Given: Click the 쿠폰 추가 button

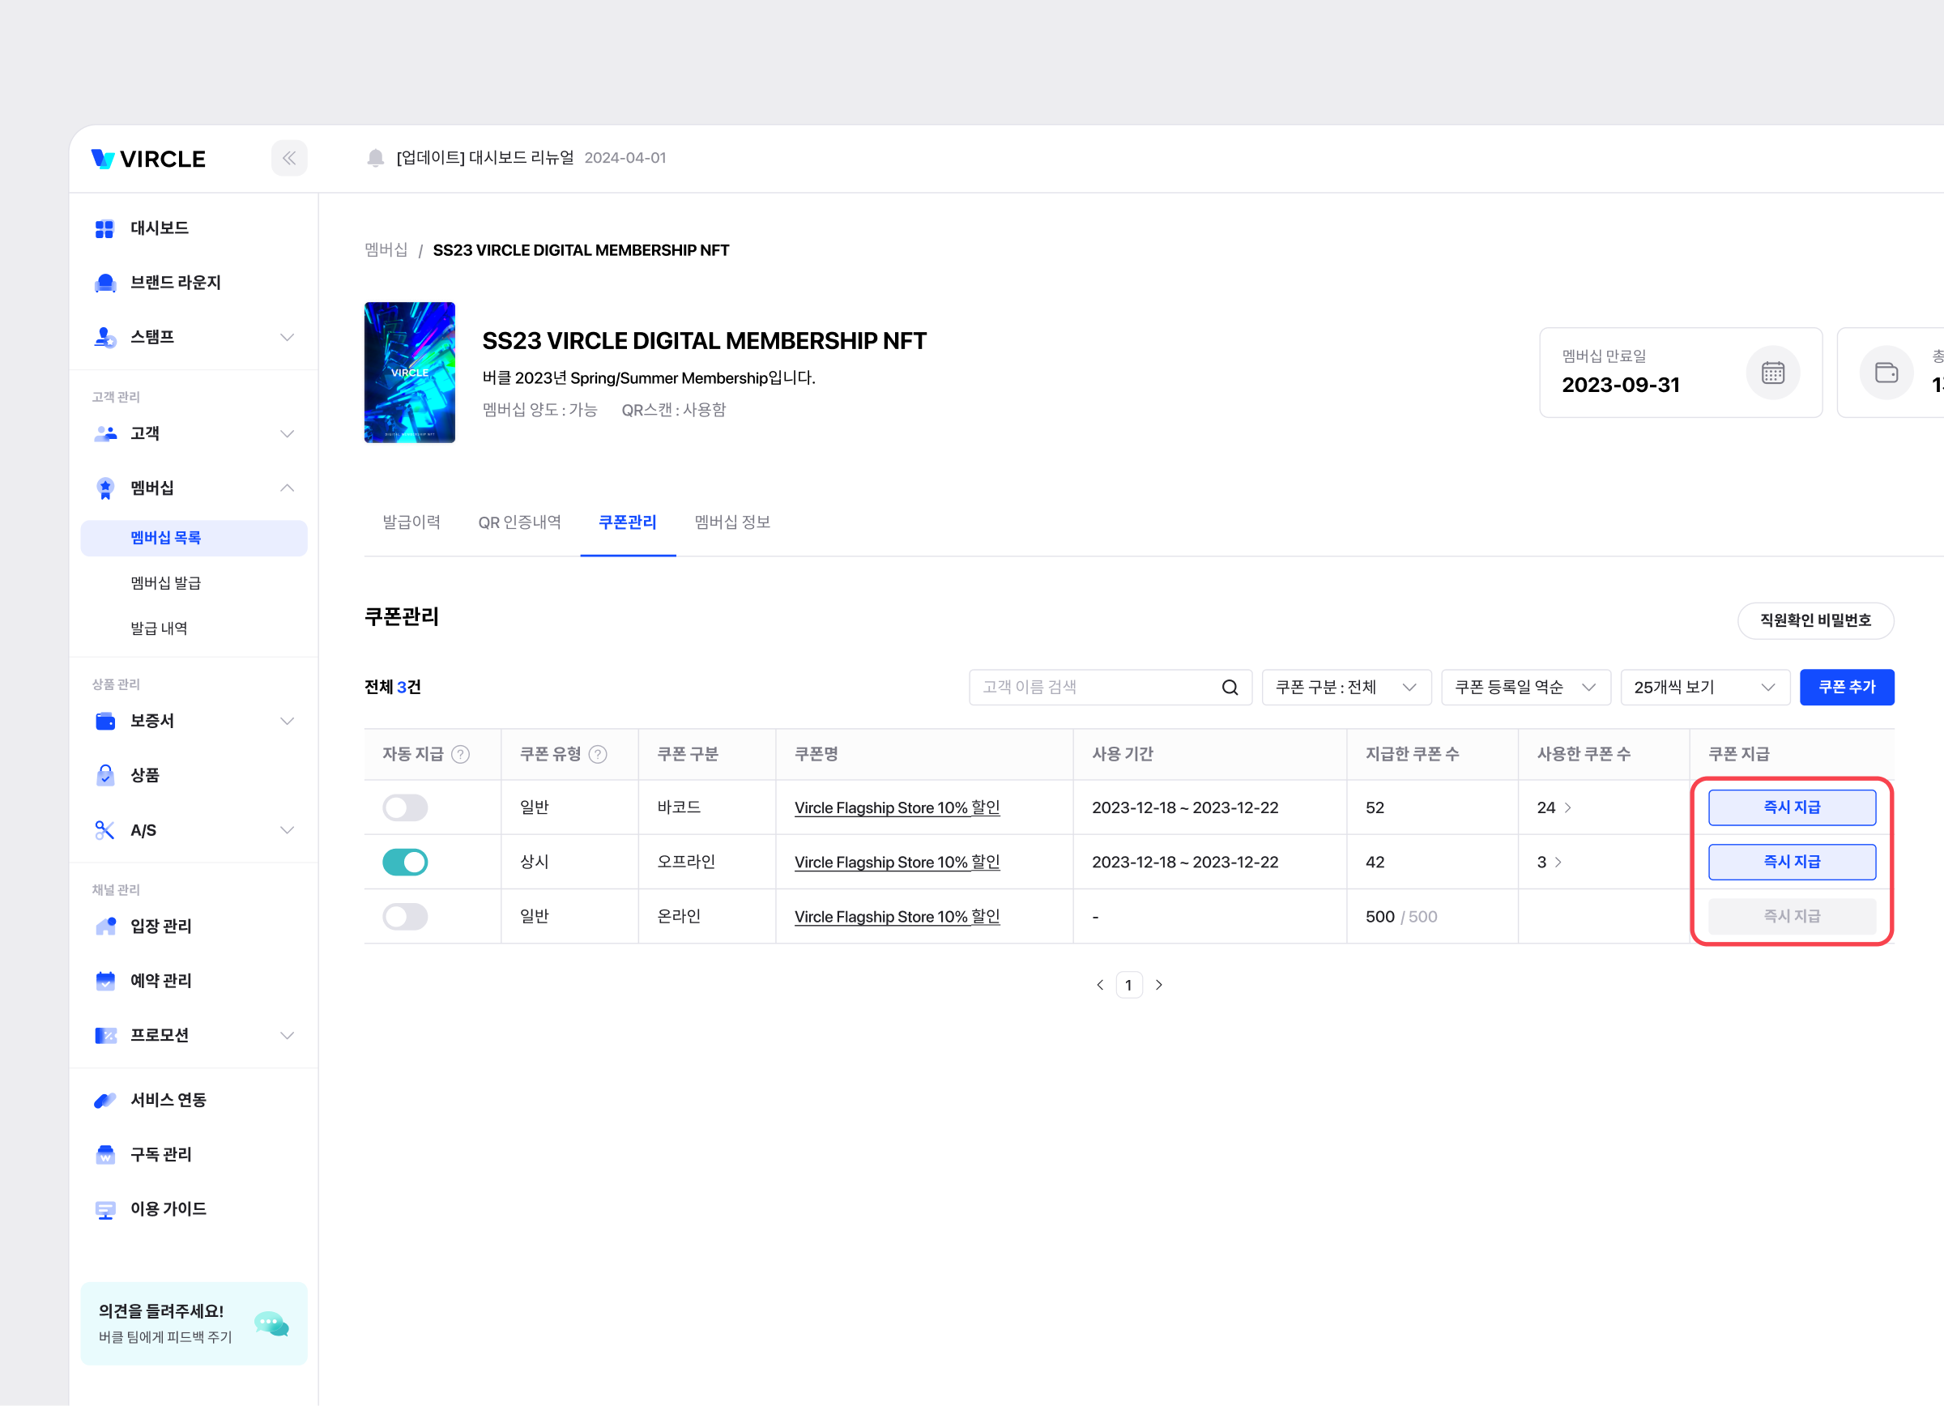Looking at the screenshot, I should click(x=1846, y=687).
